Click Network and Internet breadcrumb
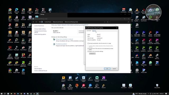 58,22
